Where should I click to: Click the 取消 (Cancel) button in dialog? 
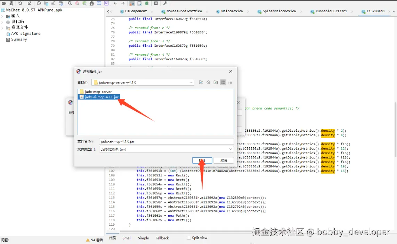point(224,160)
